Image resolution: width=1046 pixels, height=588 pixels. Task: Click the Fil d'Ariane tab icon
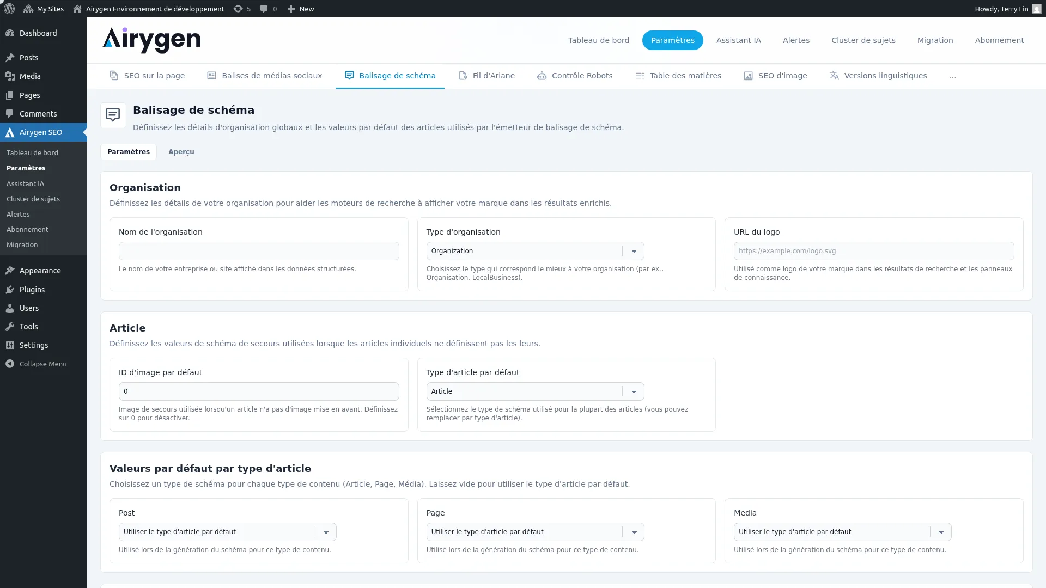[463, 76]
